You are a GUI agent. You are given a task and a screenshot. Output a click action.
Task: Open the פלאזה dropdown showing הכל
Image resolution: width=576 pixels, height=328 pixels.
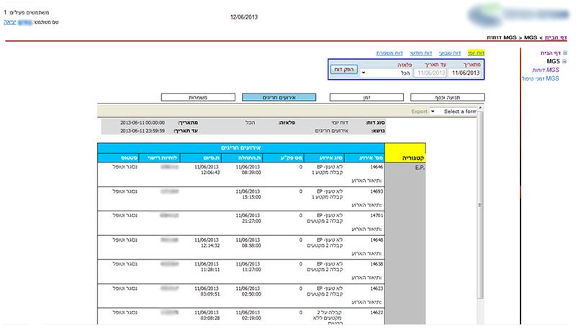click(x=386, y=73)
